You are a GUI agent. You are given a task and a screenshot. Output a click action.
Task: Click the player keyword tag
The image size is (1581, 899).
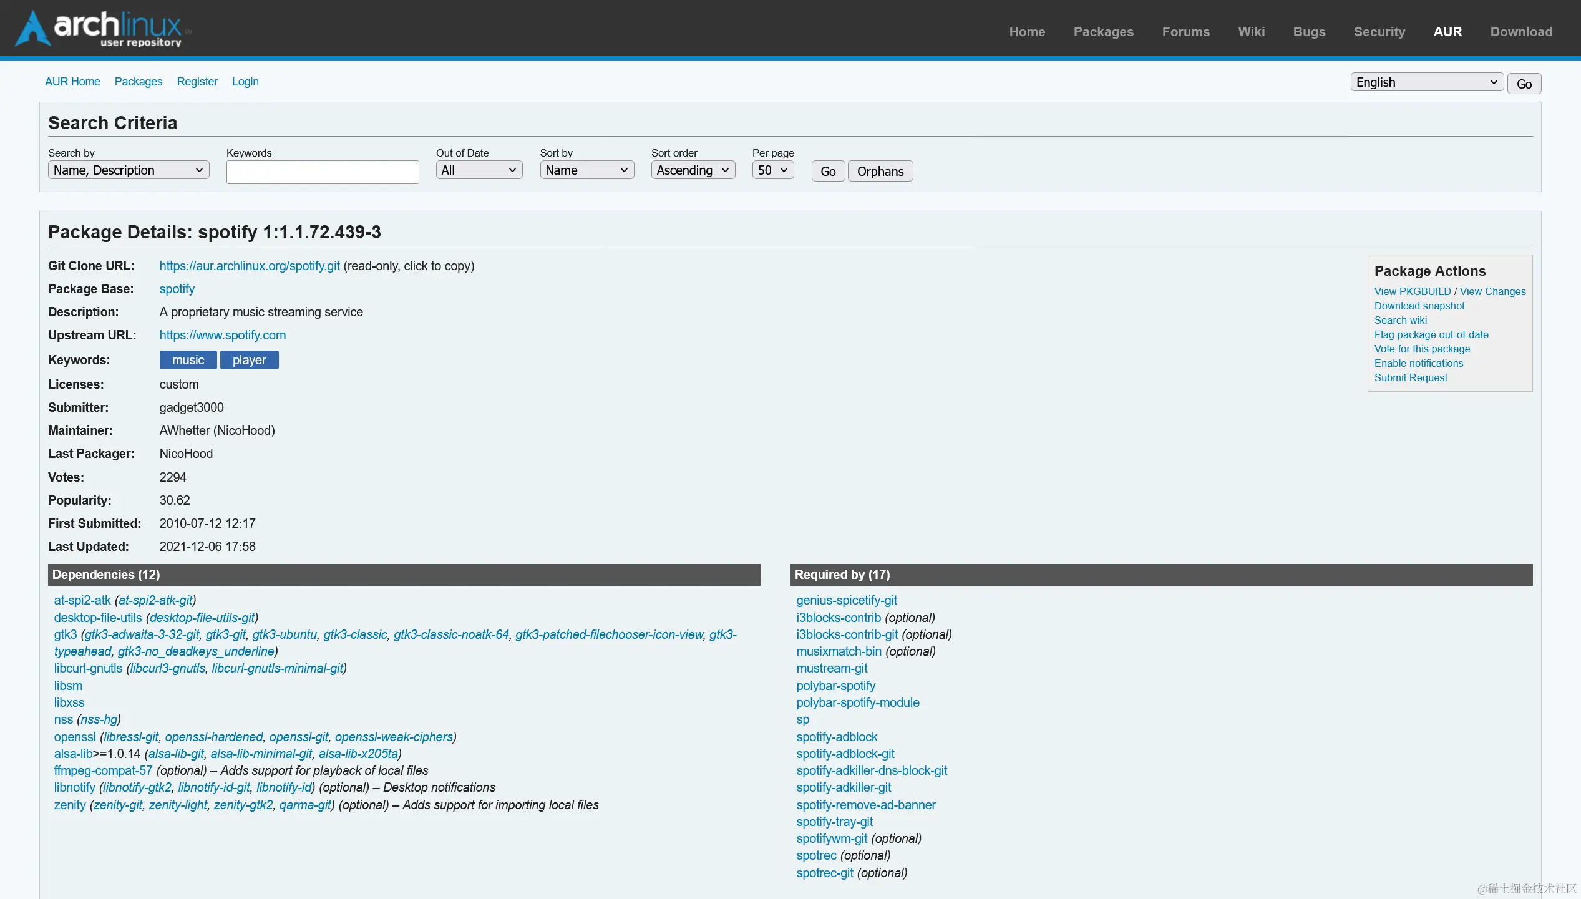click(x=249, y=360)
